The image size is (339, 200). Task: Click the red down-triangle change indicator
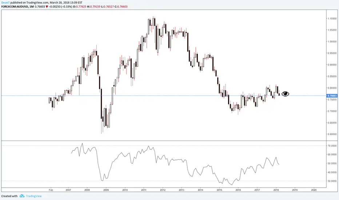click(47, 7)
